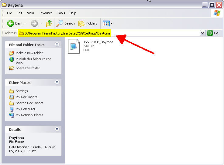The height and width of the screenshot is (165, 224).
Task: Collapse the Details panel
Action: click(x=57, y=129)
